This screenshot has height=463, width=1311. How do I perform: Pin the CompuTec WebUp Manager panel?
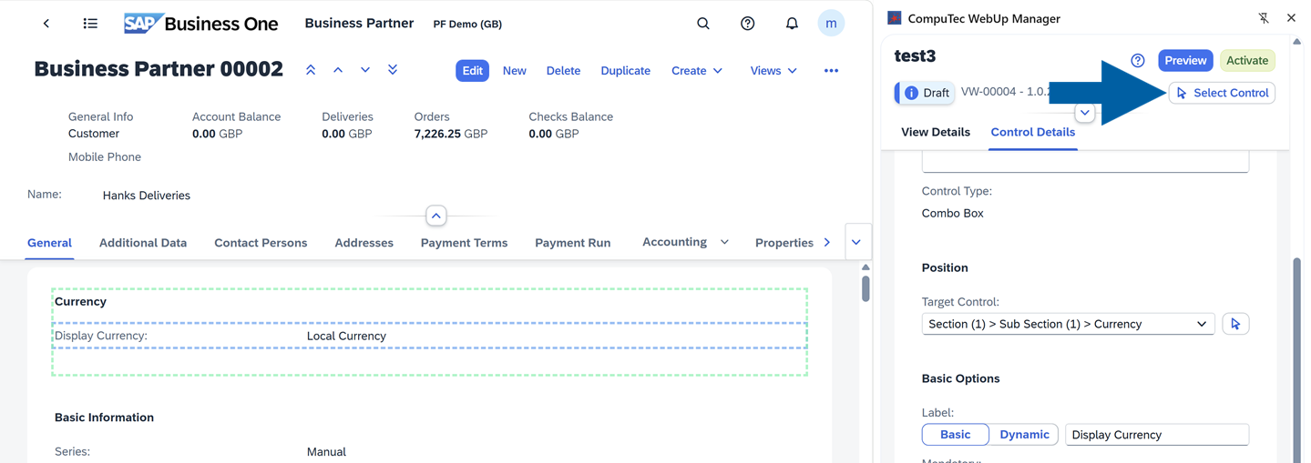pos(1264,18)
